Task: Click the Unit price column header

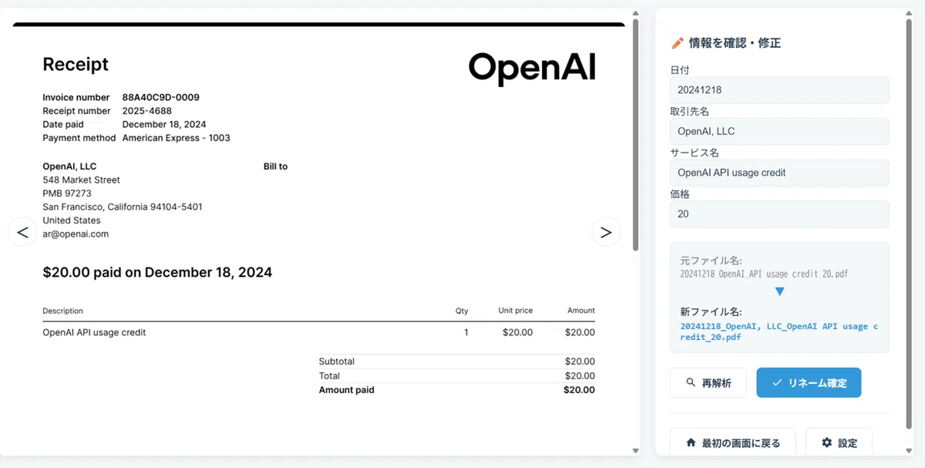Action: tap(515, 311)
